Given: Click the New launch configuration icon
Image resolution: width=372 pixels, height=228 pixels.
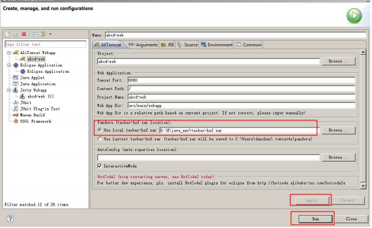Looking at the screenshot, I should 8,34.
